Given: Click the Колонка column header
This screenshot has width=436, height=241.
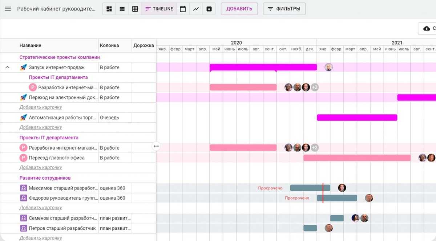Looking at the screenshot, I should coord(109,45).
